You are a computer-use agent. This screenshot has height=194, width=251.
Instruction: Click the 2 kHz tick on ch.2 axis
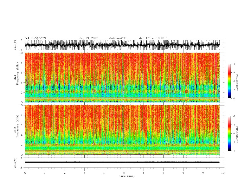coord(22,145)
